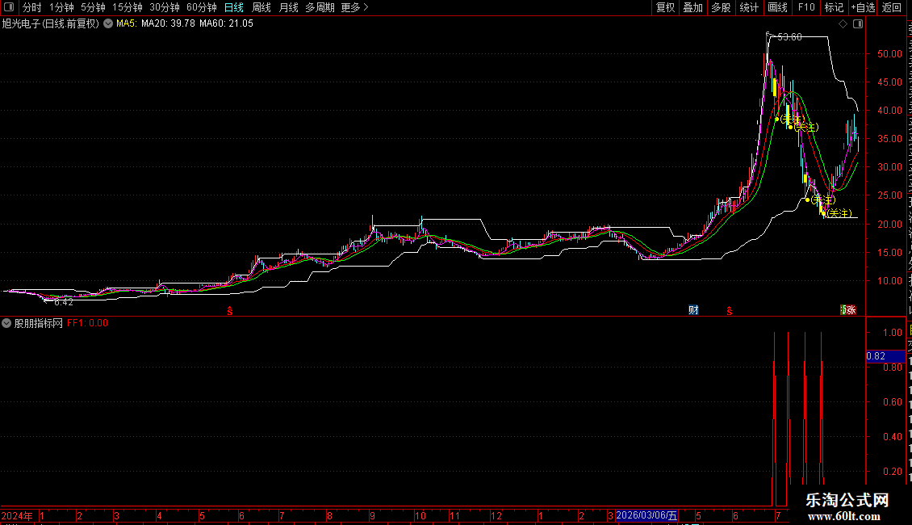The width and height of the screenshot is (912, 525).
Task: Click the highlighted 0.82 axis value
Action: pos(885,356)
